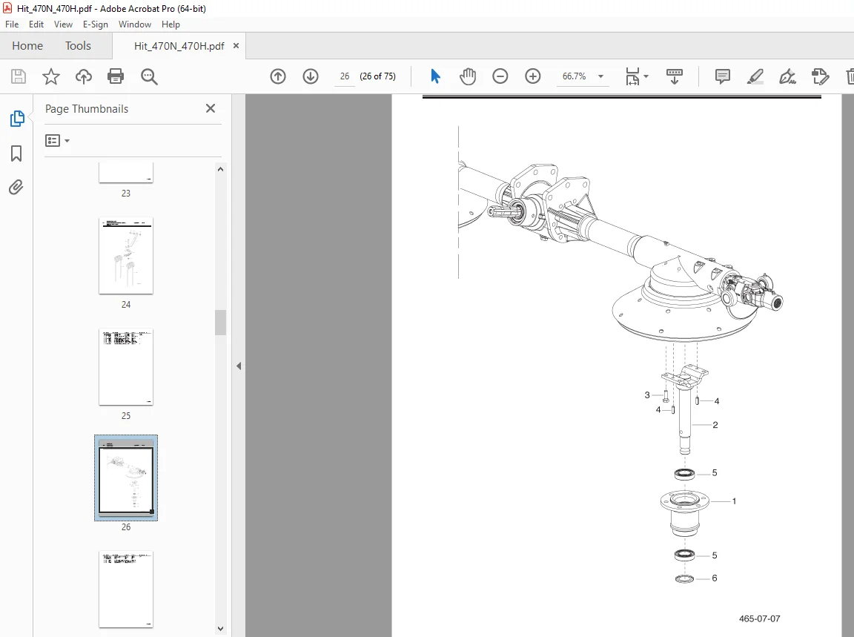Expand the fit page options dropdown arrow

tap(646, 76)
